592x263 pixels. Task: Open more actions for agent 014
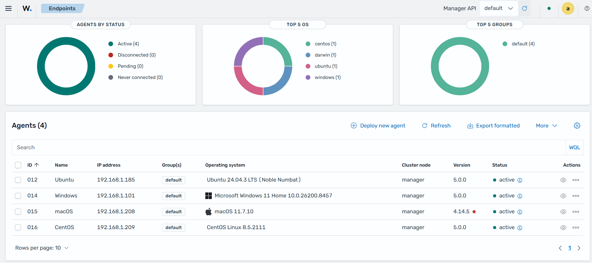[576, 196]
